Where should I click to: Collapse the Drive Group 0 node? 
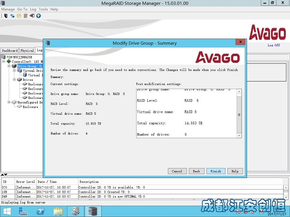(x=9, y=66)
